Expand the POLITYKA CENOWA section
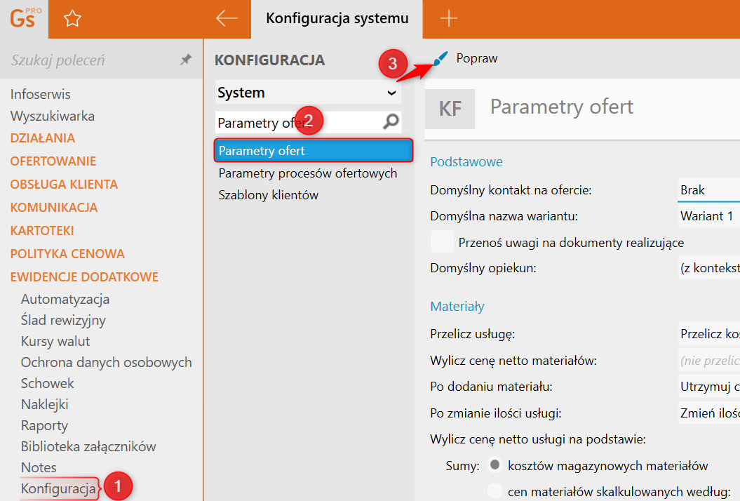740x501 pixels. (67, 253)
